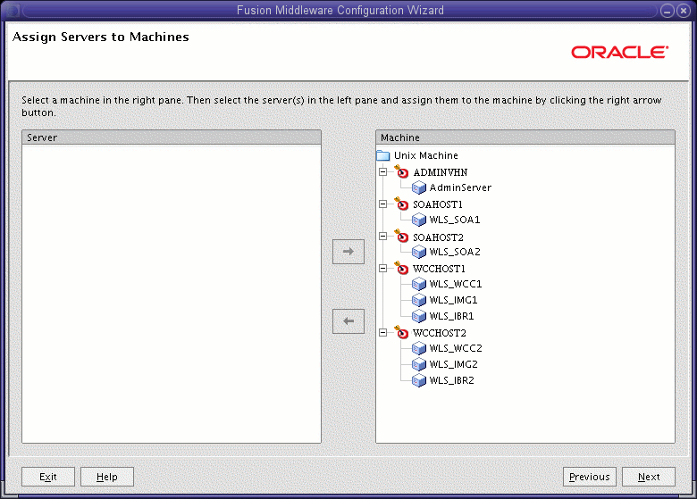697x499 pixels.
Task: Select the Unix Machine folder icon
Action: point(382,155)
